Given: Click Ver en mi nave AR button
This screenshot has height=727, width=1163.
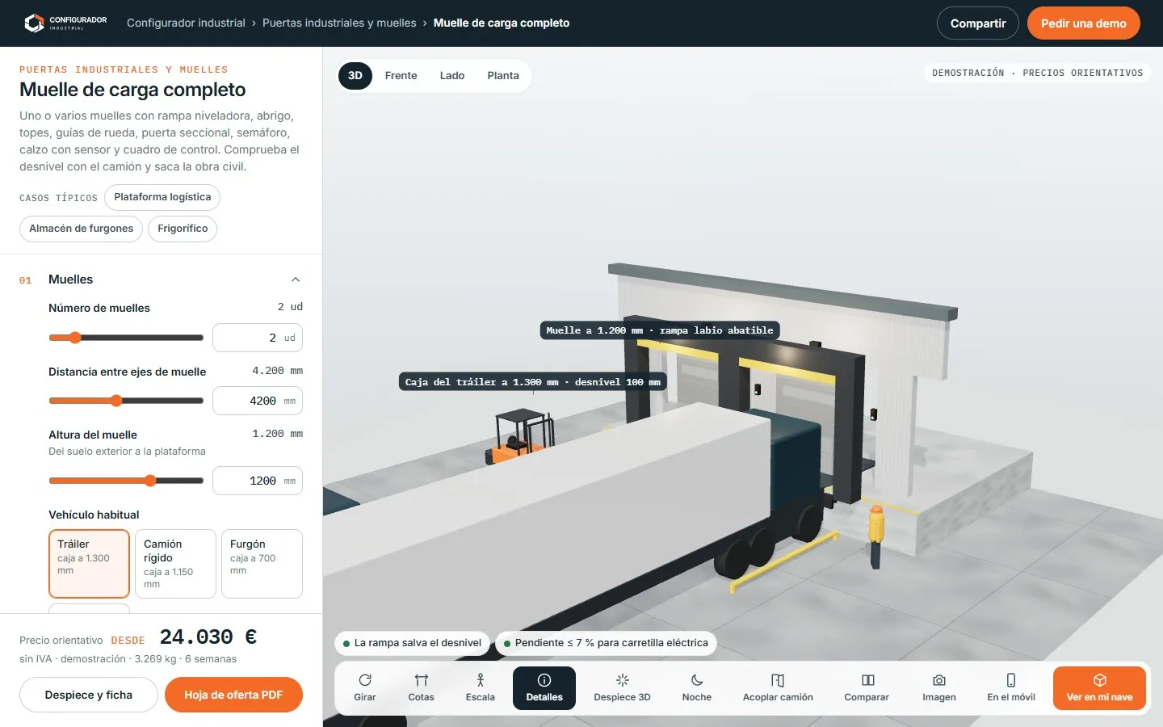Looking at the screenshot, I should (x=1099, y=688).
